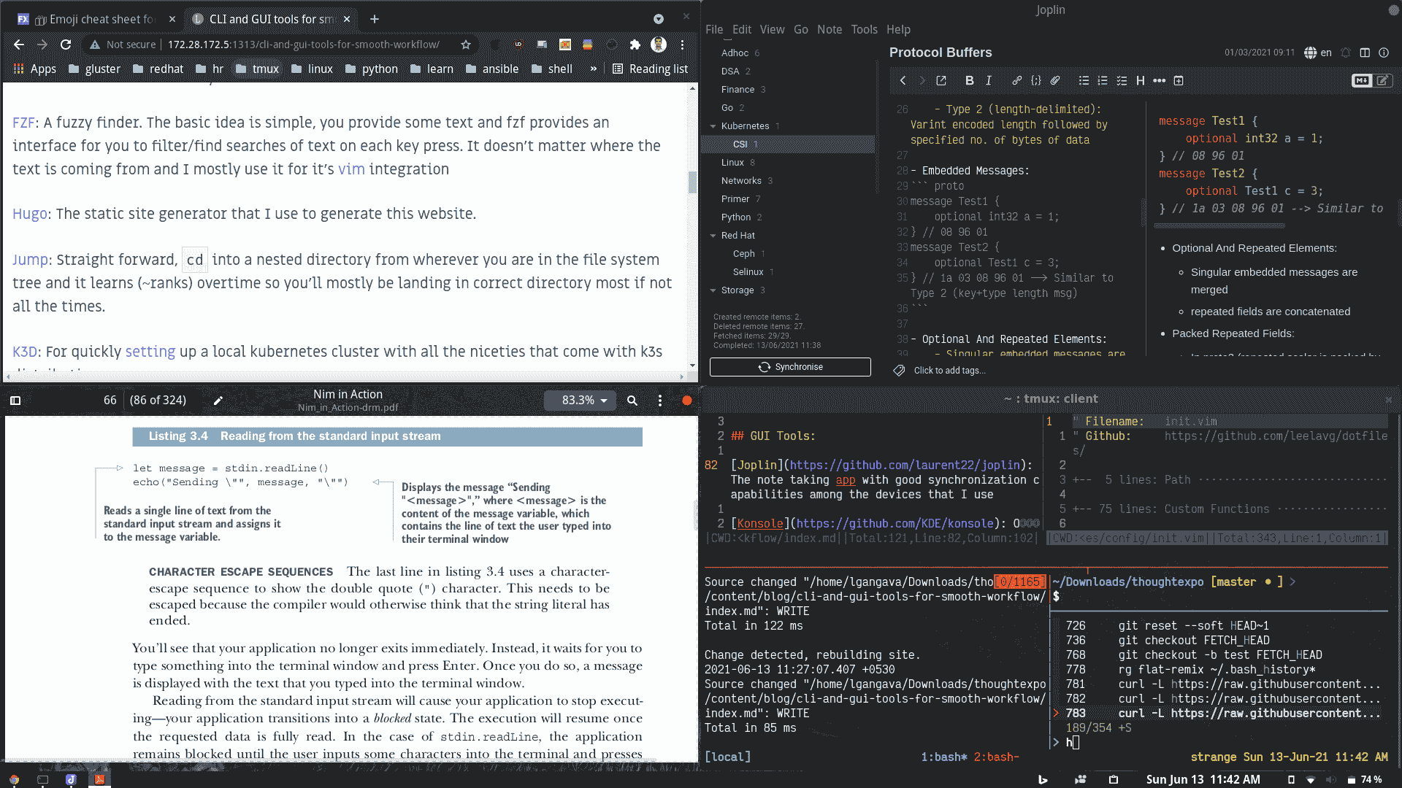
Task: Open a new browser tab
Action: point(375,19)
